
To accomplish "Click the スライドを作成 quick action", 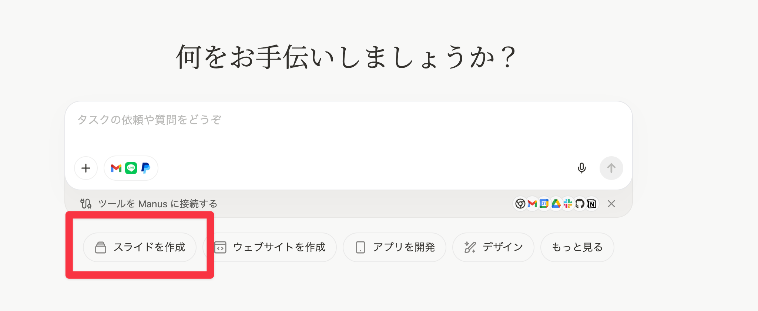I will click(140, 247).
